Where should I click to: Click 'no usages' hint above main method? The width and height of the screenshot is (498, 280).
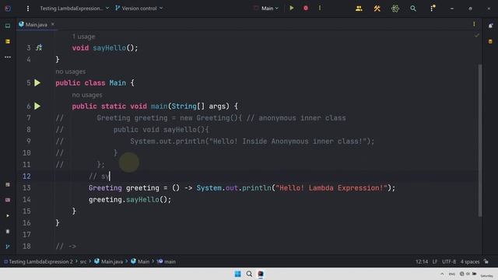87,95
